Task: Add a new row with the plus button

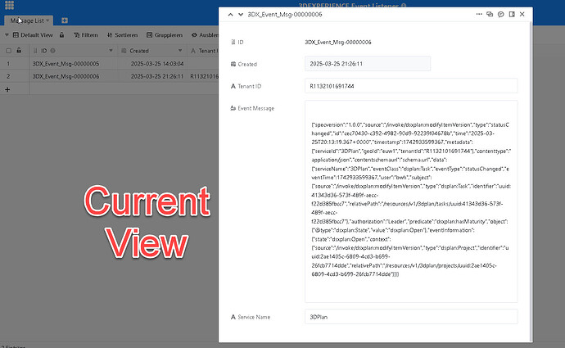Action: (x=7, y=88)
